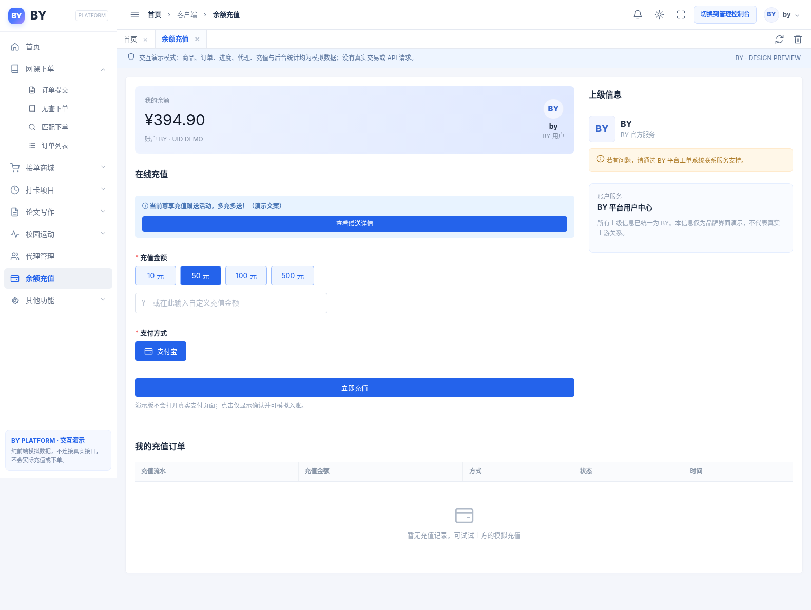Open the 首页 sidebar item
Image resolution: width=811 pixels, height=610 pixels.
pyautogui.click(x=58, y=47)
